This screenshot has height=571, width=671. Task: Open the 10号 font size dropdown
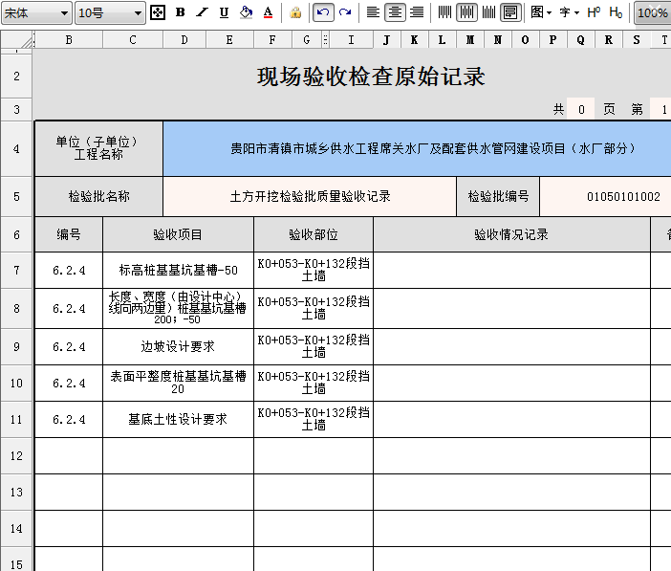pos(138,12)
